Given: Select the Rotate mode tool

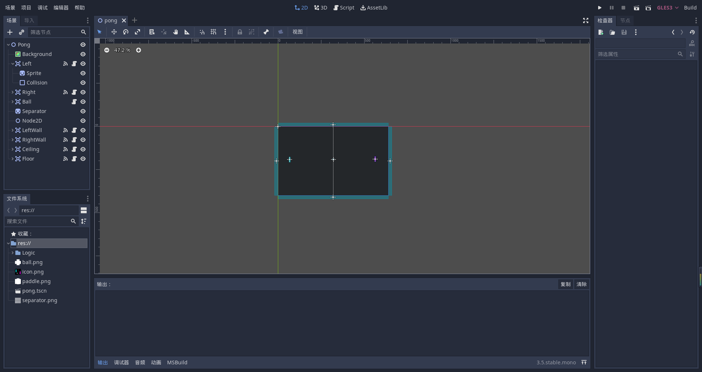Looking at the screenshot, I should coord(126,32).
